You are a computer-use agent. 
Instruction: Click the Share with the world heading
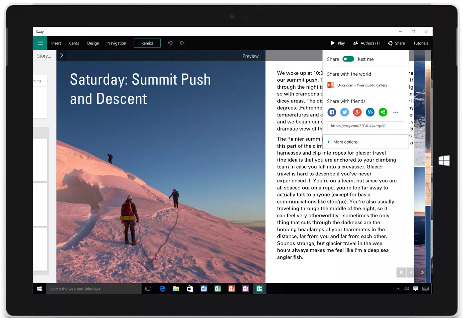pos(349,74)
